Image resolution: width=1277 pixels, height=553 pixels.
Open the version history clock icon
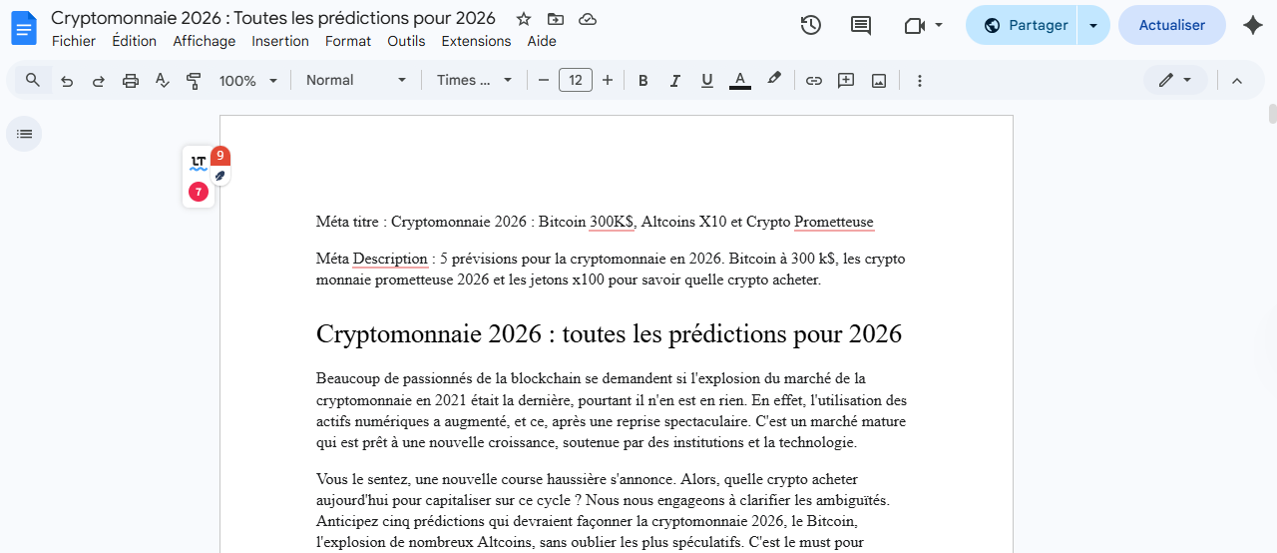click(x=811, y=25)
